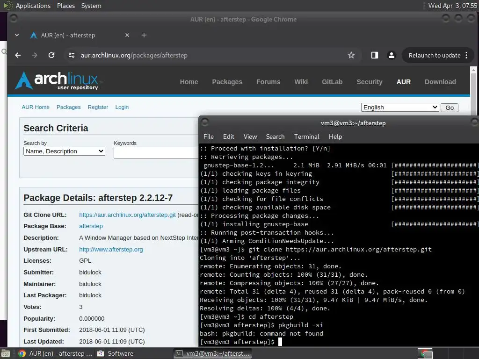This screenshot has height=359, width=479.
Task: Open terminal View menu
Action: tap(250, 137)
